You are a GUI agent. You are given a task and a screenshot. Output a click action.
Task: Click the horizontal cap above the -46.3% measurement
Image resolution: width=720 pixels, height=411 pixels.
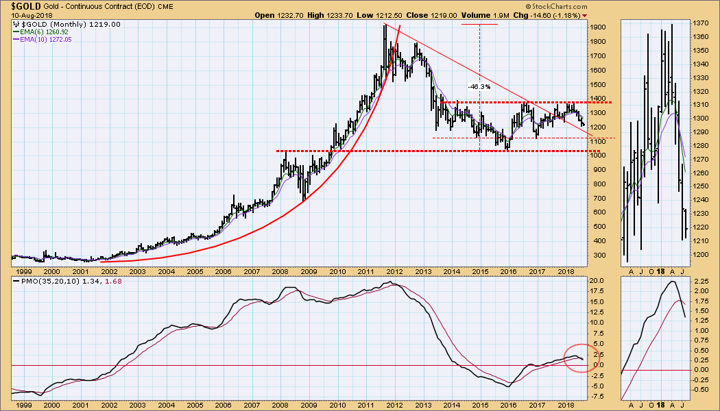click(479, 24)
